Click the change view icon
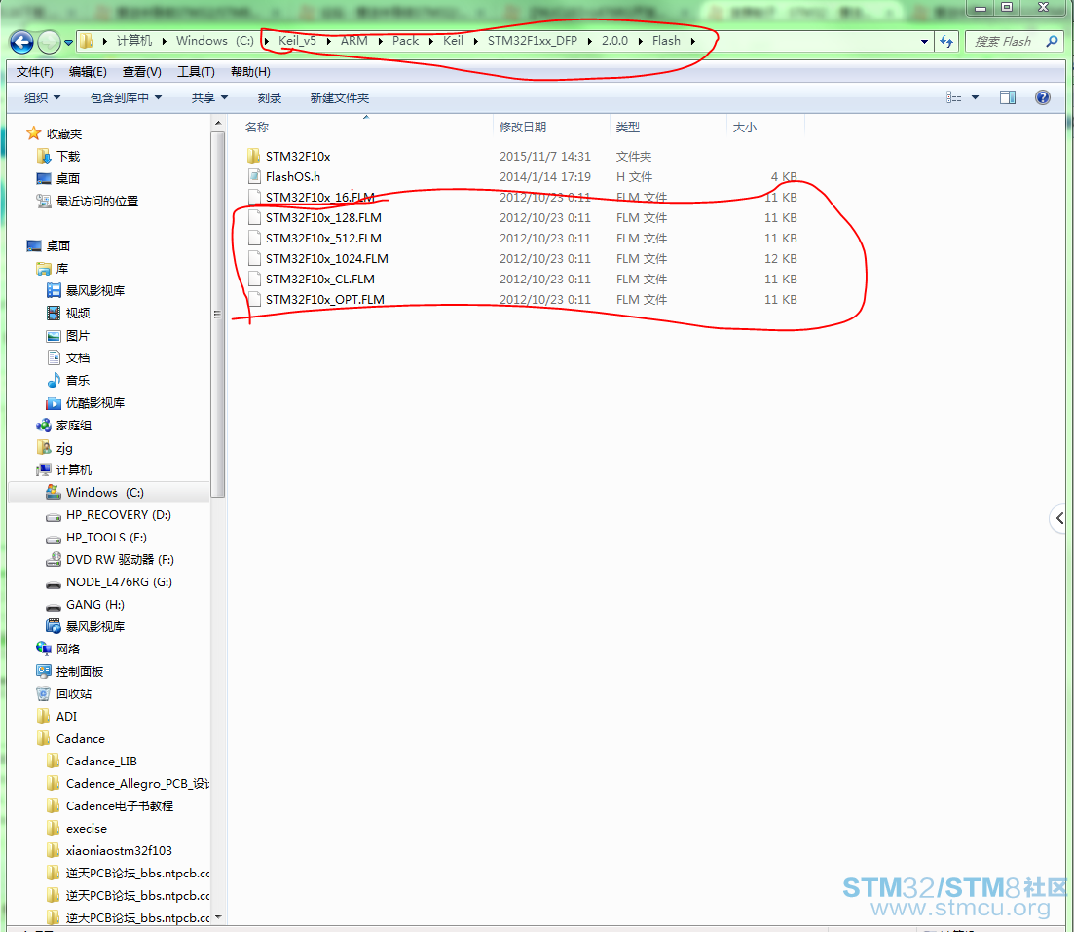1074x932 pixels. pyautogui.click(x=953, y=97)
